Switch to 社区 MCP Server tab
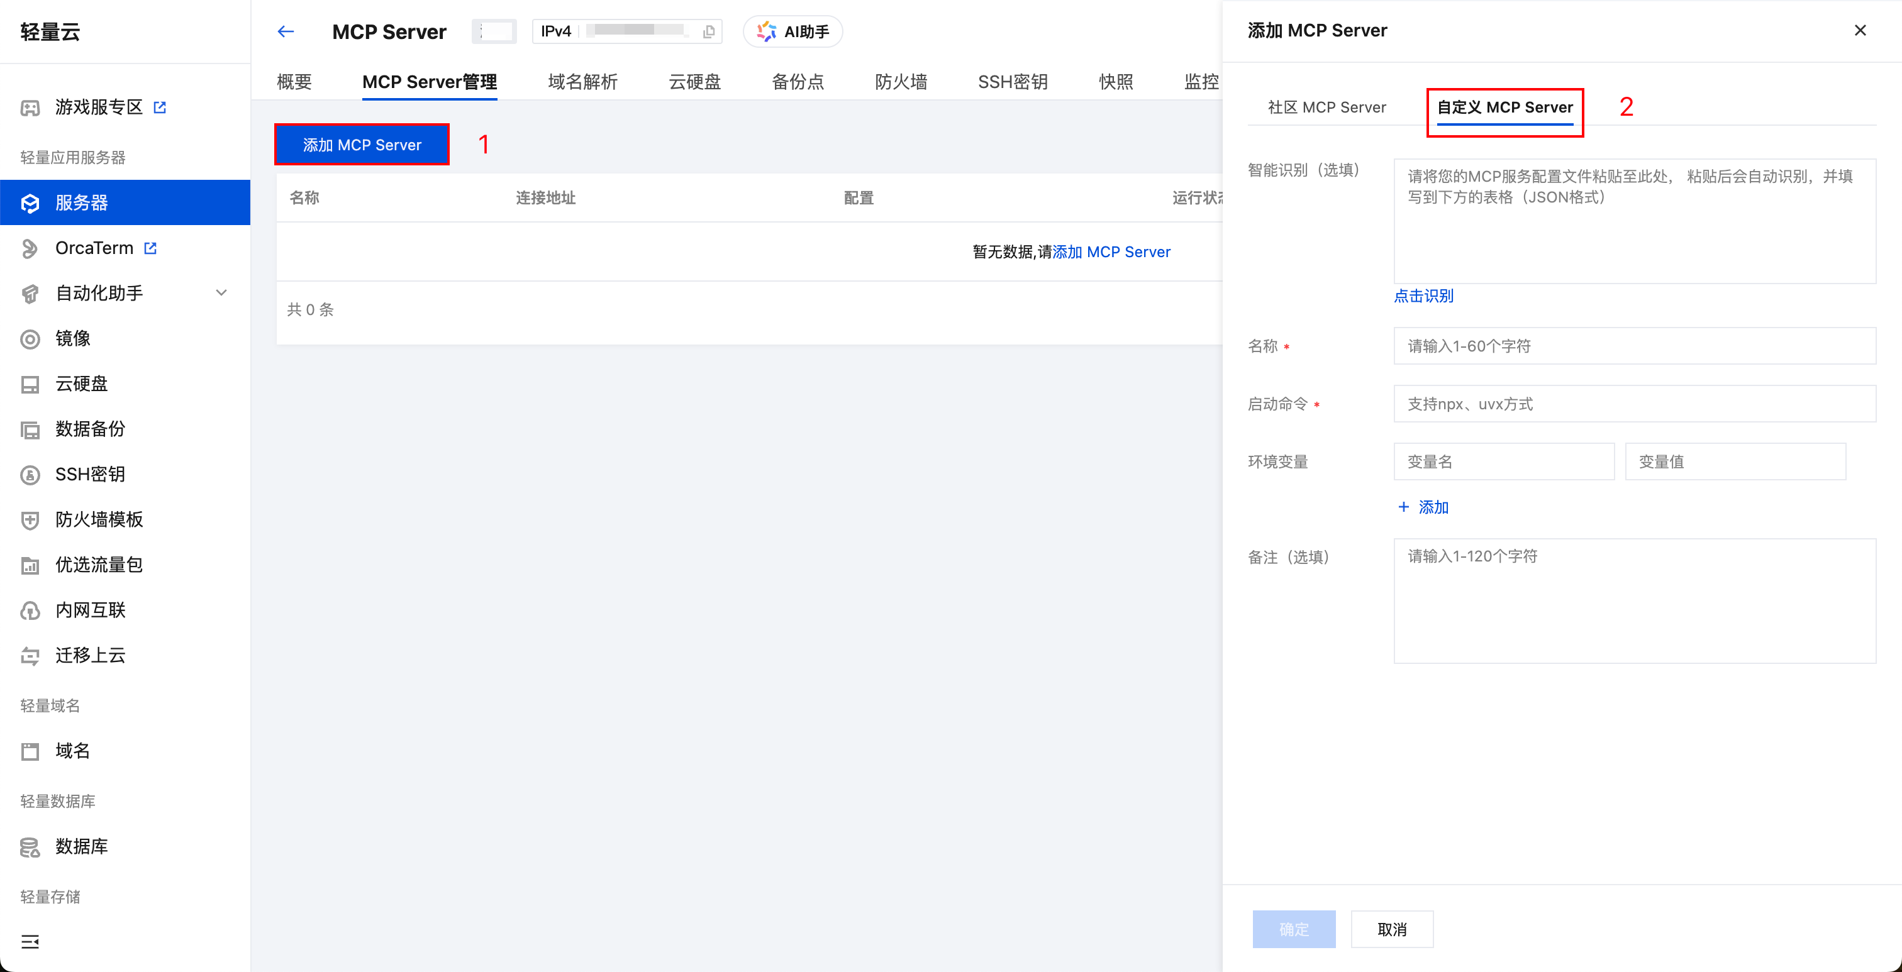The width and height of the screenshot is (1902, 972). point(1327,108)
